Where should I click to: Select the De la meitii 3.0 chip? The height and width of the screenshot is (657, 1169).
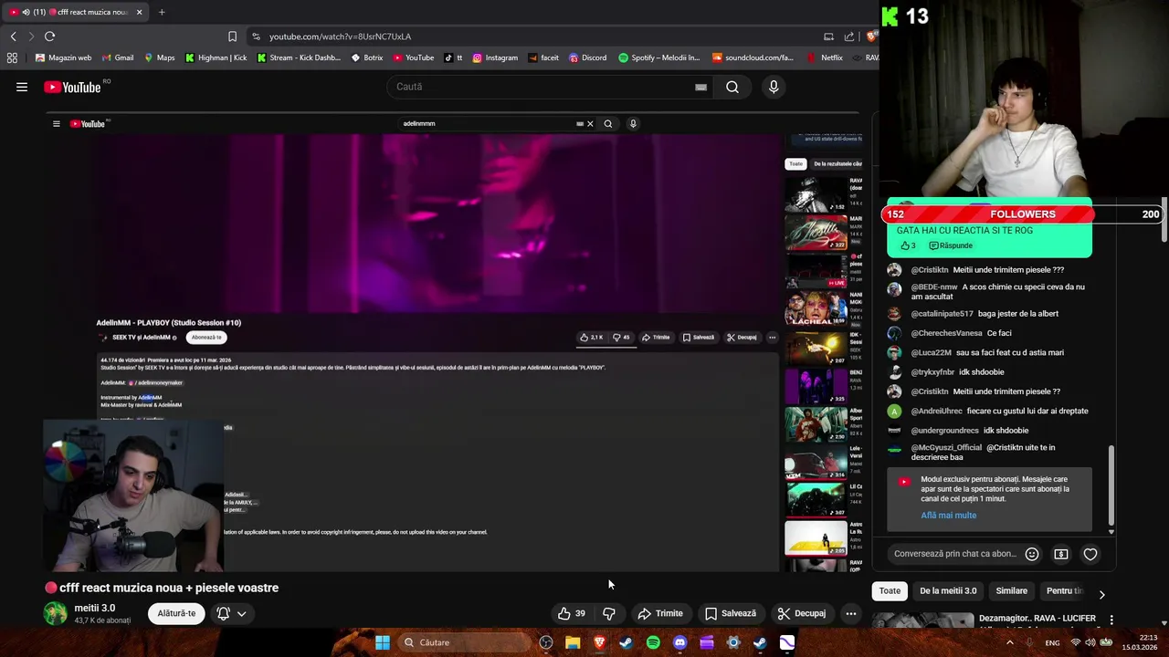point(948,590)
